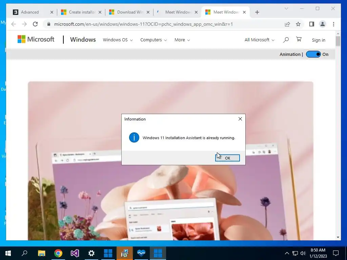Open File Explorer from taskbar

pyautogui.click(x=41, y=253)
